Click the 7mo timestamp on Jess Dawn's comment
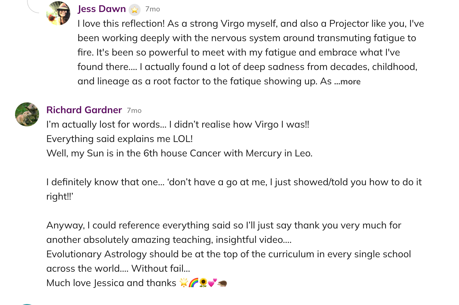This screenshot has width=459, height=305. click(153, 9)
